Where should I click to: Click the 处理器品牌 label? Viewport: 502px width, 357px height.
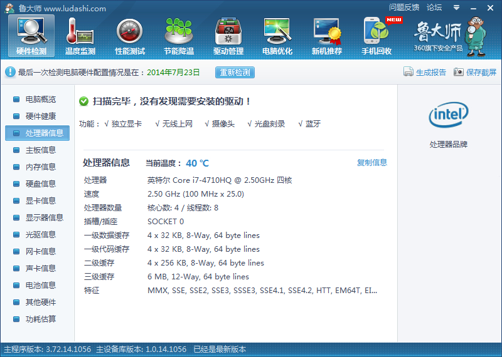click(448, 145)
